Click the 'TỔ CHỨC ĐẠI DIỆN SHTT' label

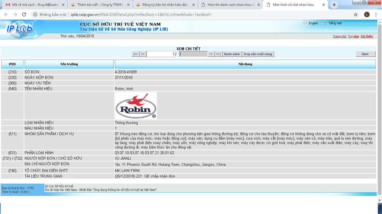46,171
